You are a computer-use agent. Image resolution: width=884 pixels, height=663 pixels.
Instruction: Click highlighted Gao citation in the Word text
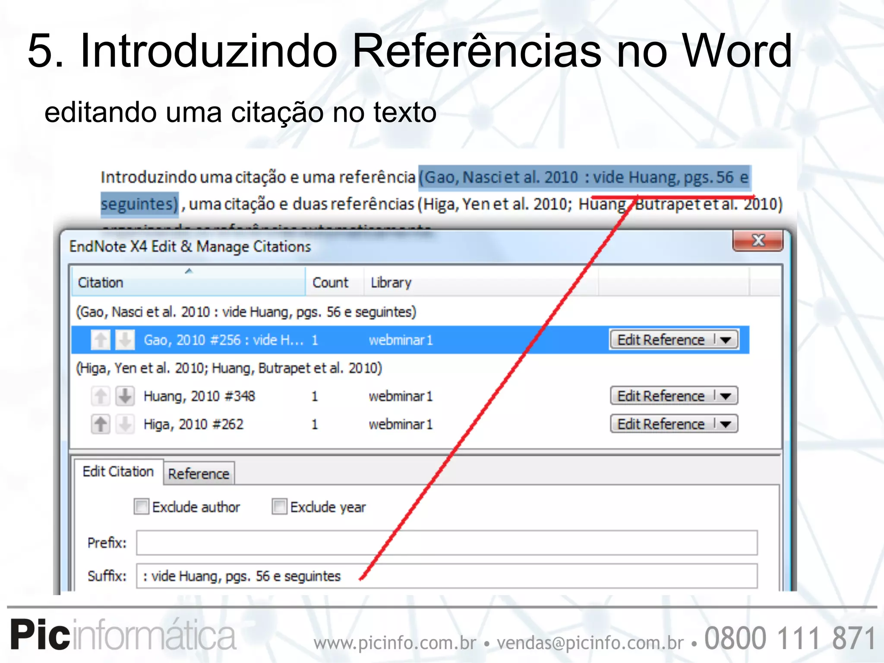point(584,177)
